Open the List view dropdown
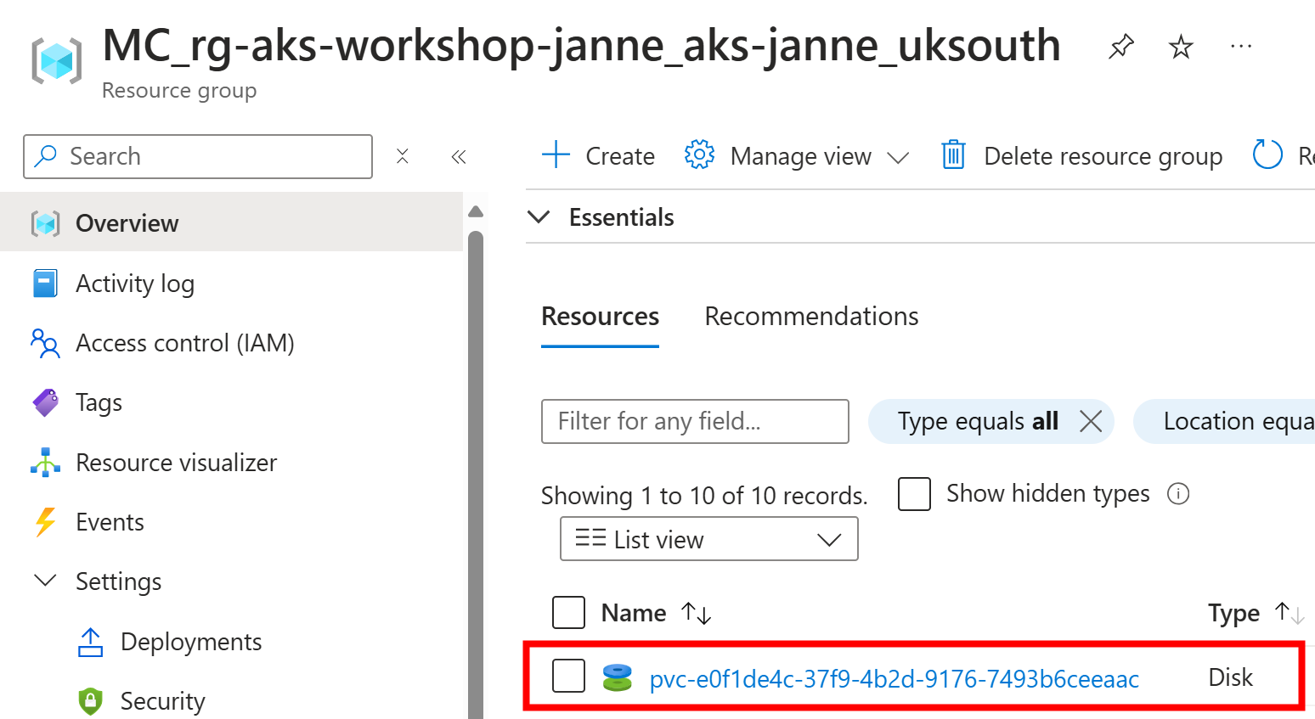 (x=709, y=539)
